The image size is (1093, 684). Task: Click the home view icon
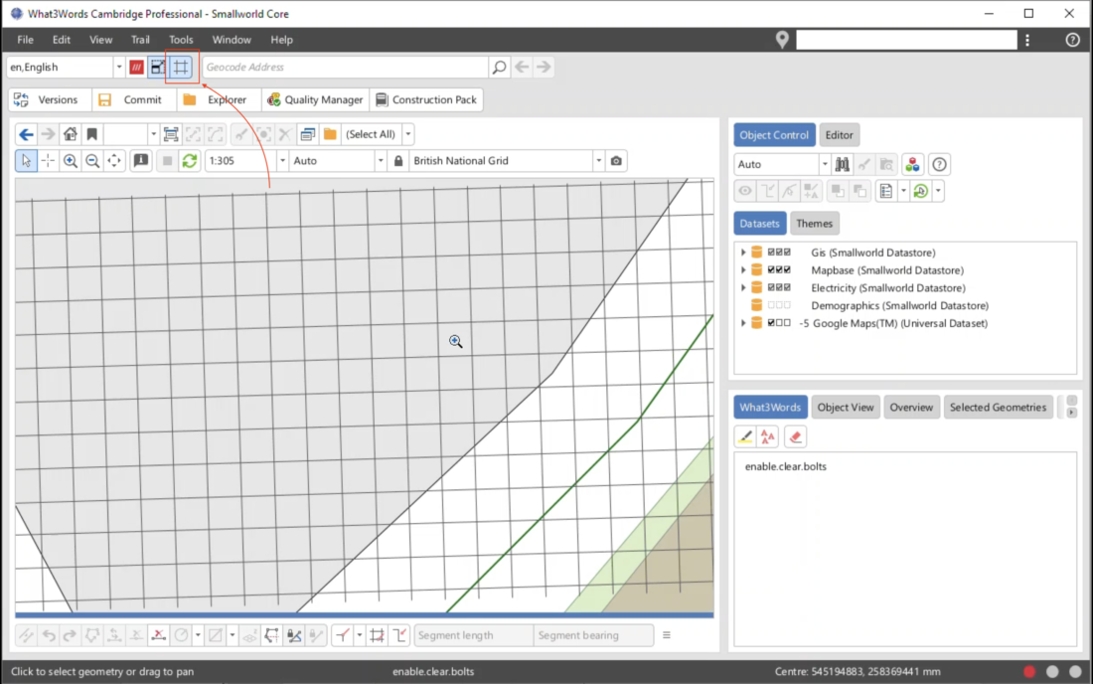[71, 134]
